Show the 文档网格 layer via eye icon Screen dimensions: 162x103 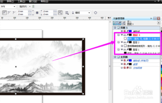tap(122, 68)
